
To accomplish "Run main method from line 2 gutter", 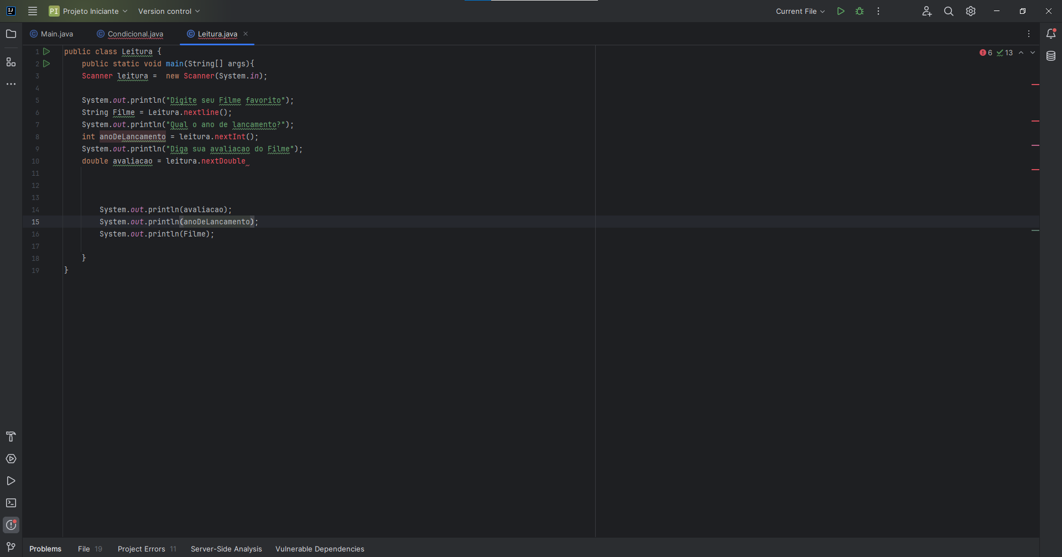I will 46,64.
